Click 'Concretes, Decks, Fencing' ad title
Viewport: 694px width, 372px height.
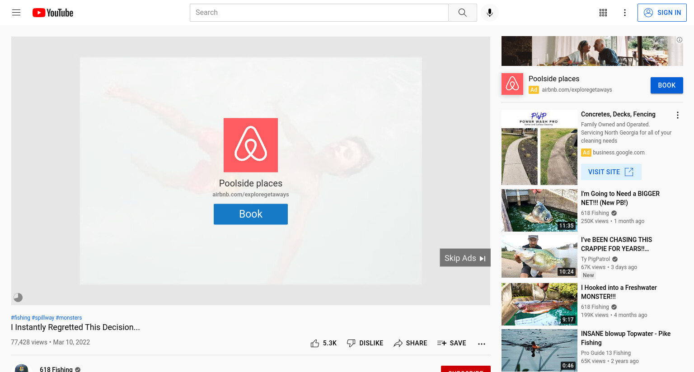click(618, 114)
